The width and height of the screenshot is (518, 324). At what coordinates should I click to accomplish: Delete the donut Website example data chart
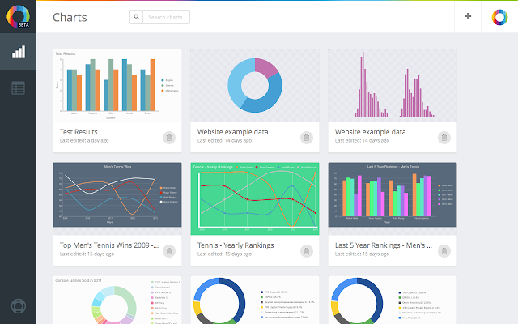pos(307,138)
